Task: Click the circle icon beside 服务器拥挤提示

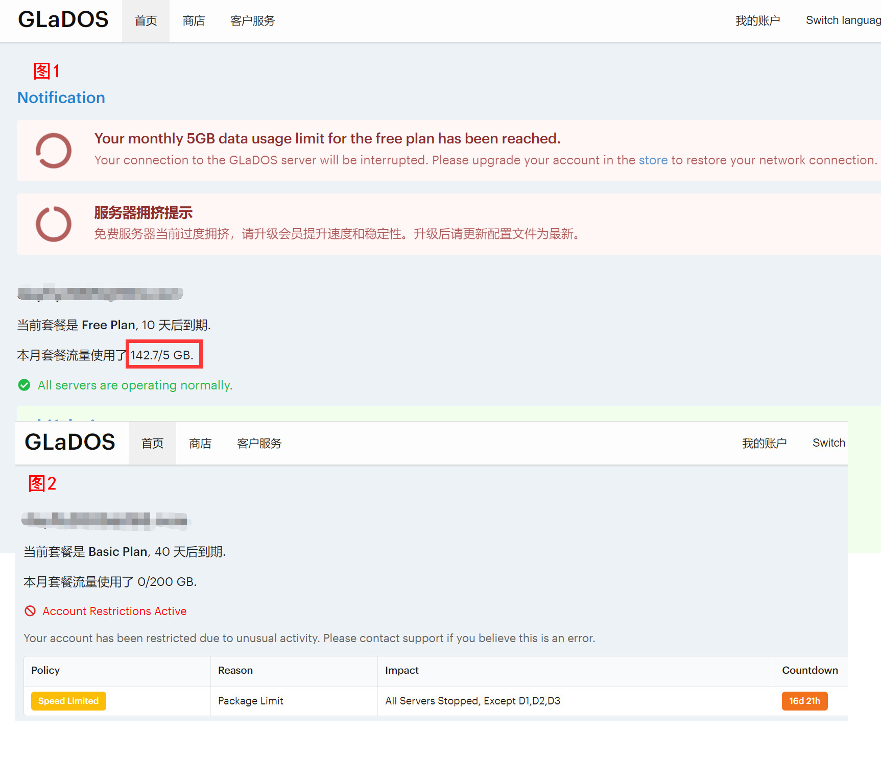Action: tap(54, 224)
